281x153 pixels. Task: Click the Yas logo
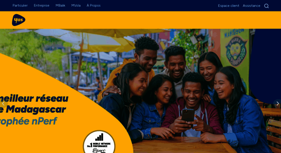[x=19, y=20]
